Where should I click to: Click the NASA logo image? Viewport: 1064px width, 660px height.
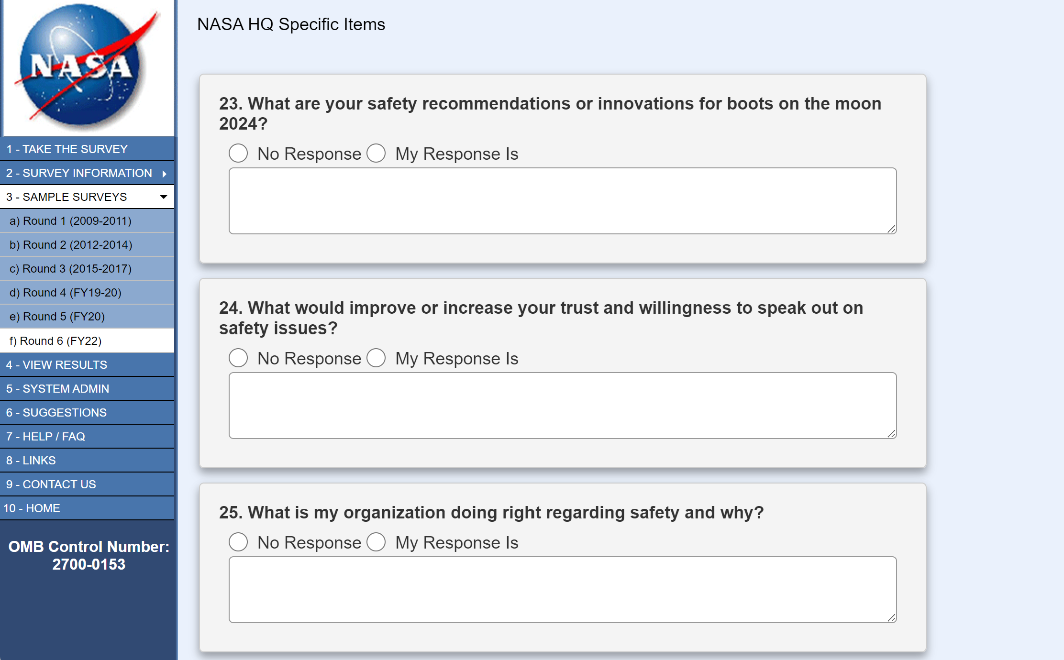click(x=88, y=67)
